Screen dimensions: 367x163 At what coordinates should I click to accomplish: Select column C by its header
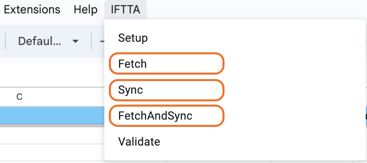pos(19,97)
